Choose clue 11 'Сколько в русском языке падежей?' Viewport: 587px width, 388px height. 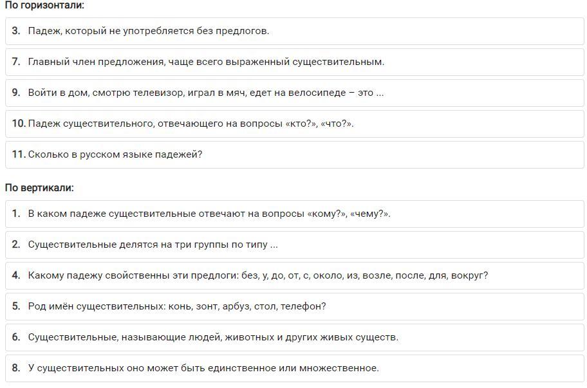click(294, 154)
